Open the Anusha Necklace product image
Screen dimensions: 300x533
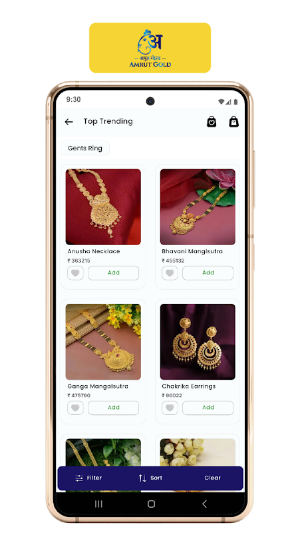[x=103, y=207]
